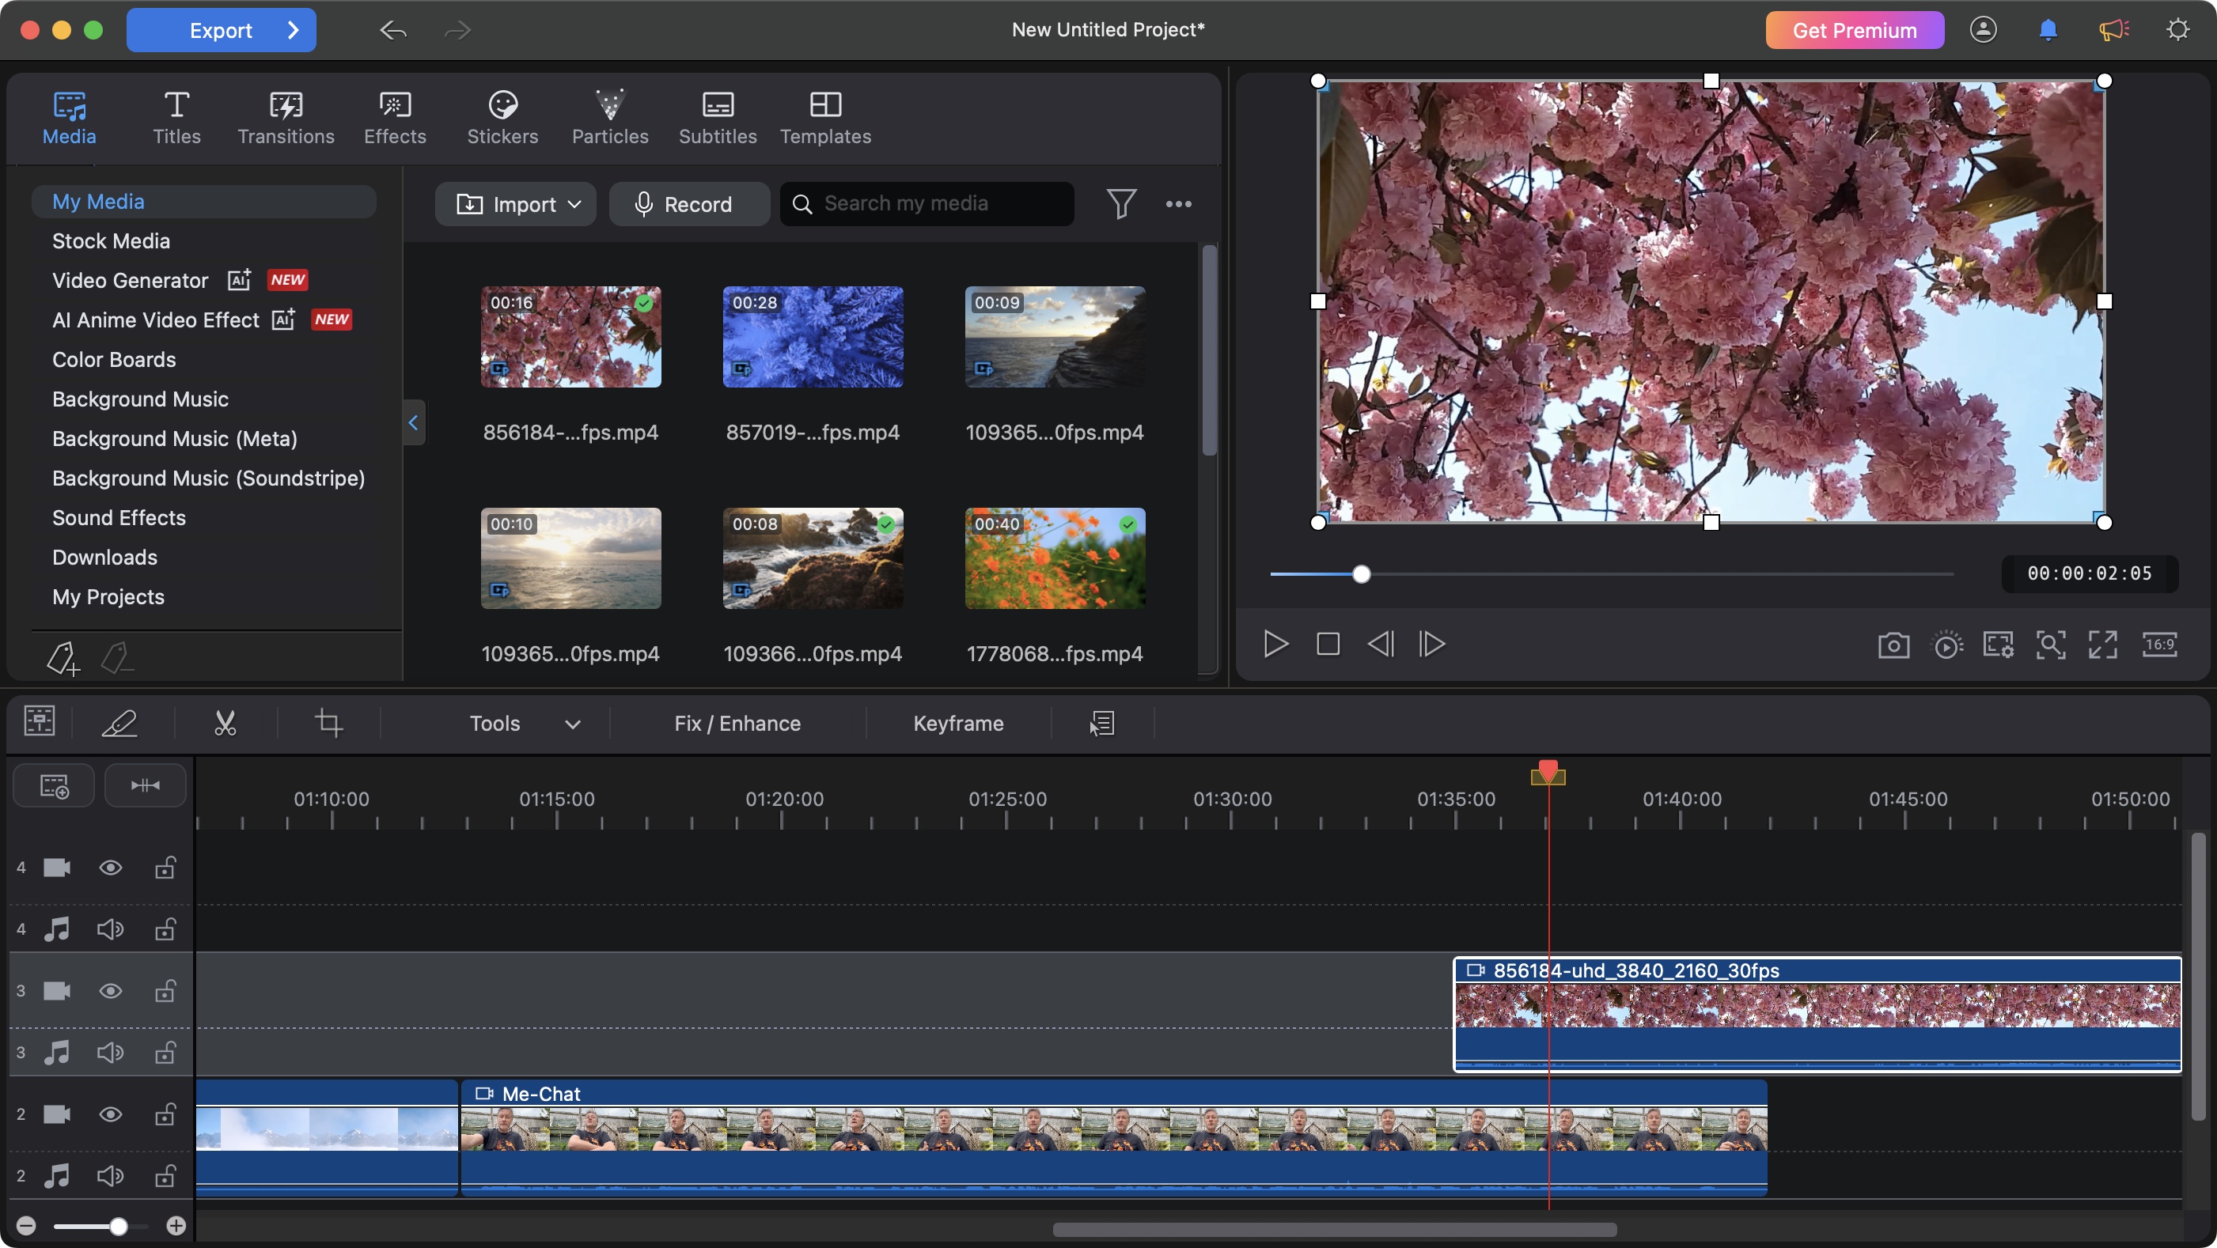Start voiceover with the Record button
2217x1248 pixels.
[688, 204]
